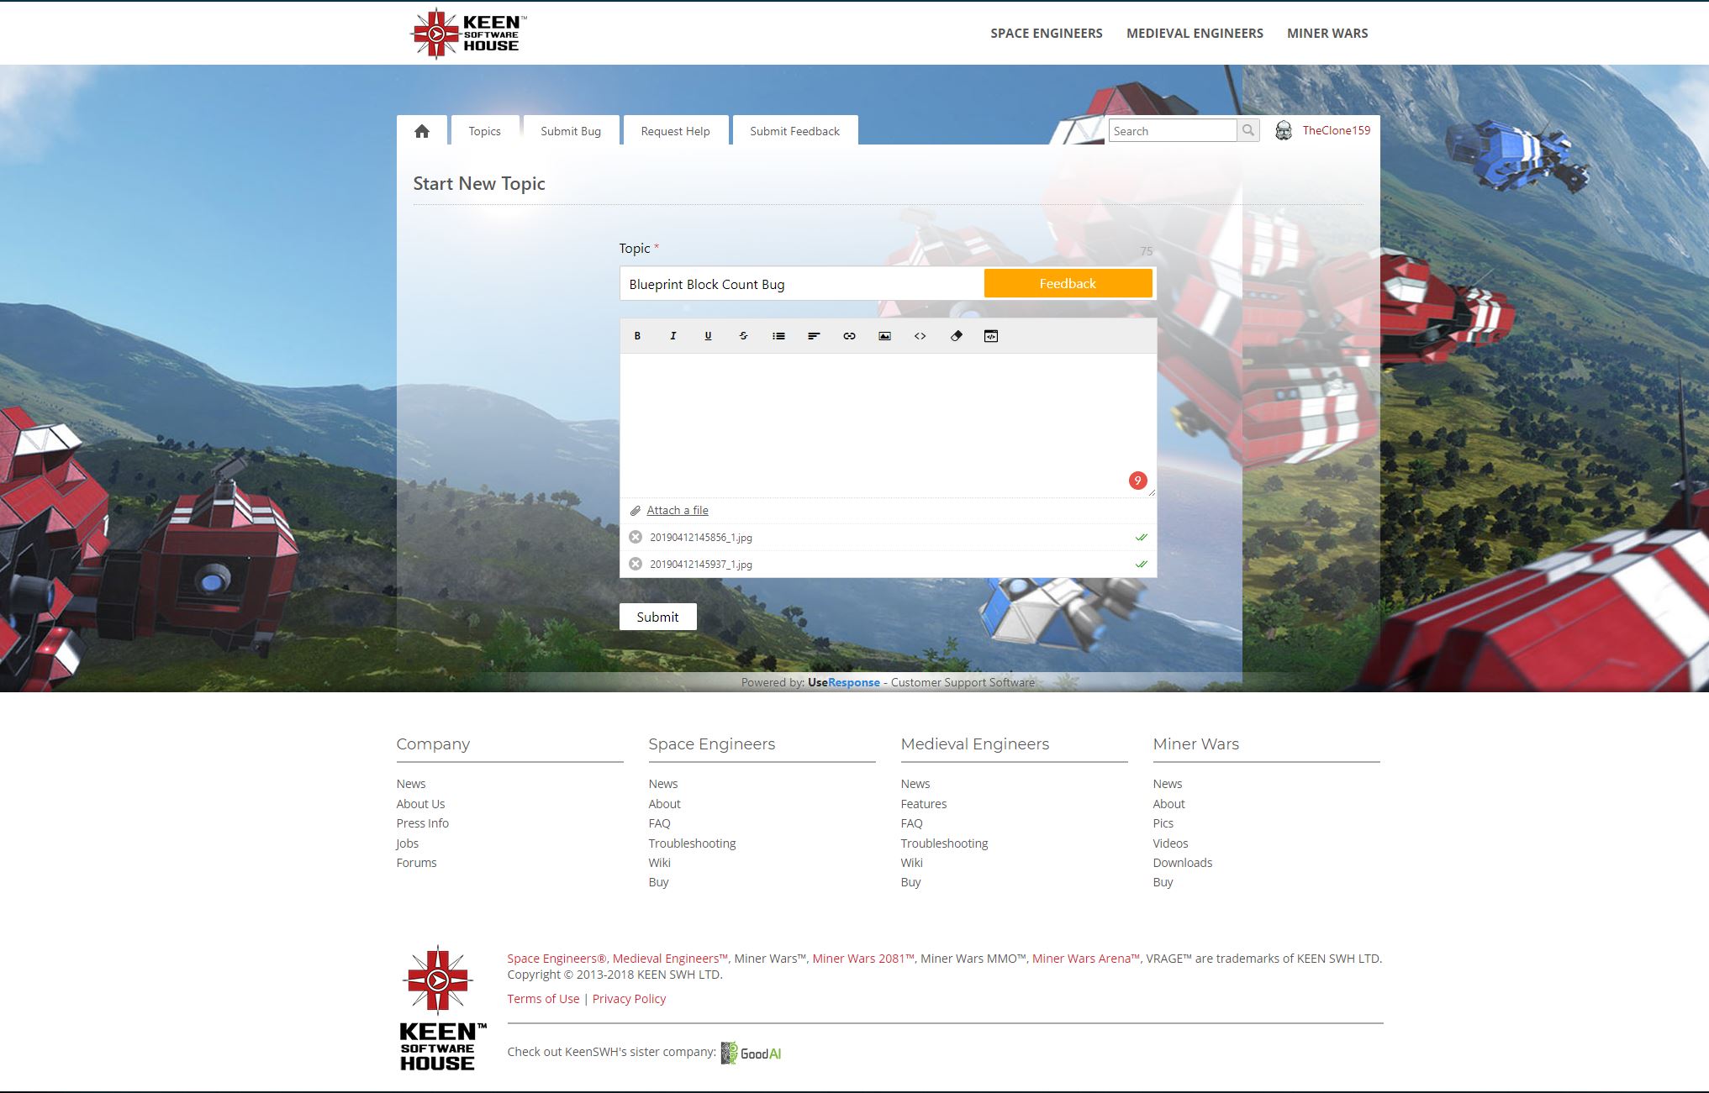Clear formatting with the eraser icon

tap(956, 336)
